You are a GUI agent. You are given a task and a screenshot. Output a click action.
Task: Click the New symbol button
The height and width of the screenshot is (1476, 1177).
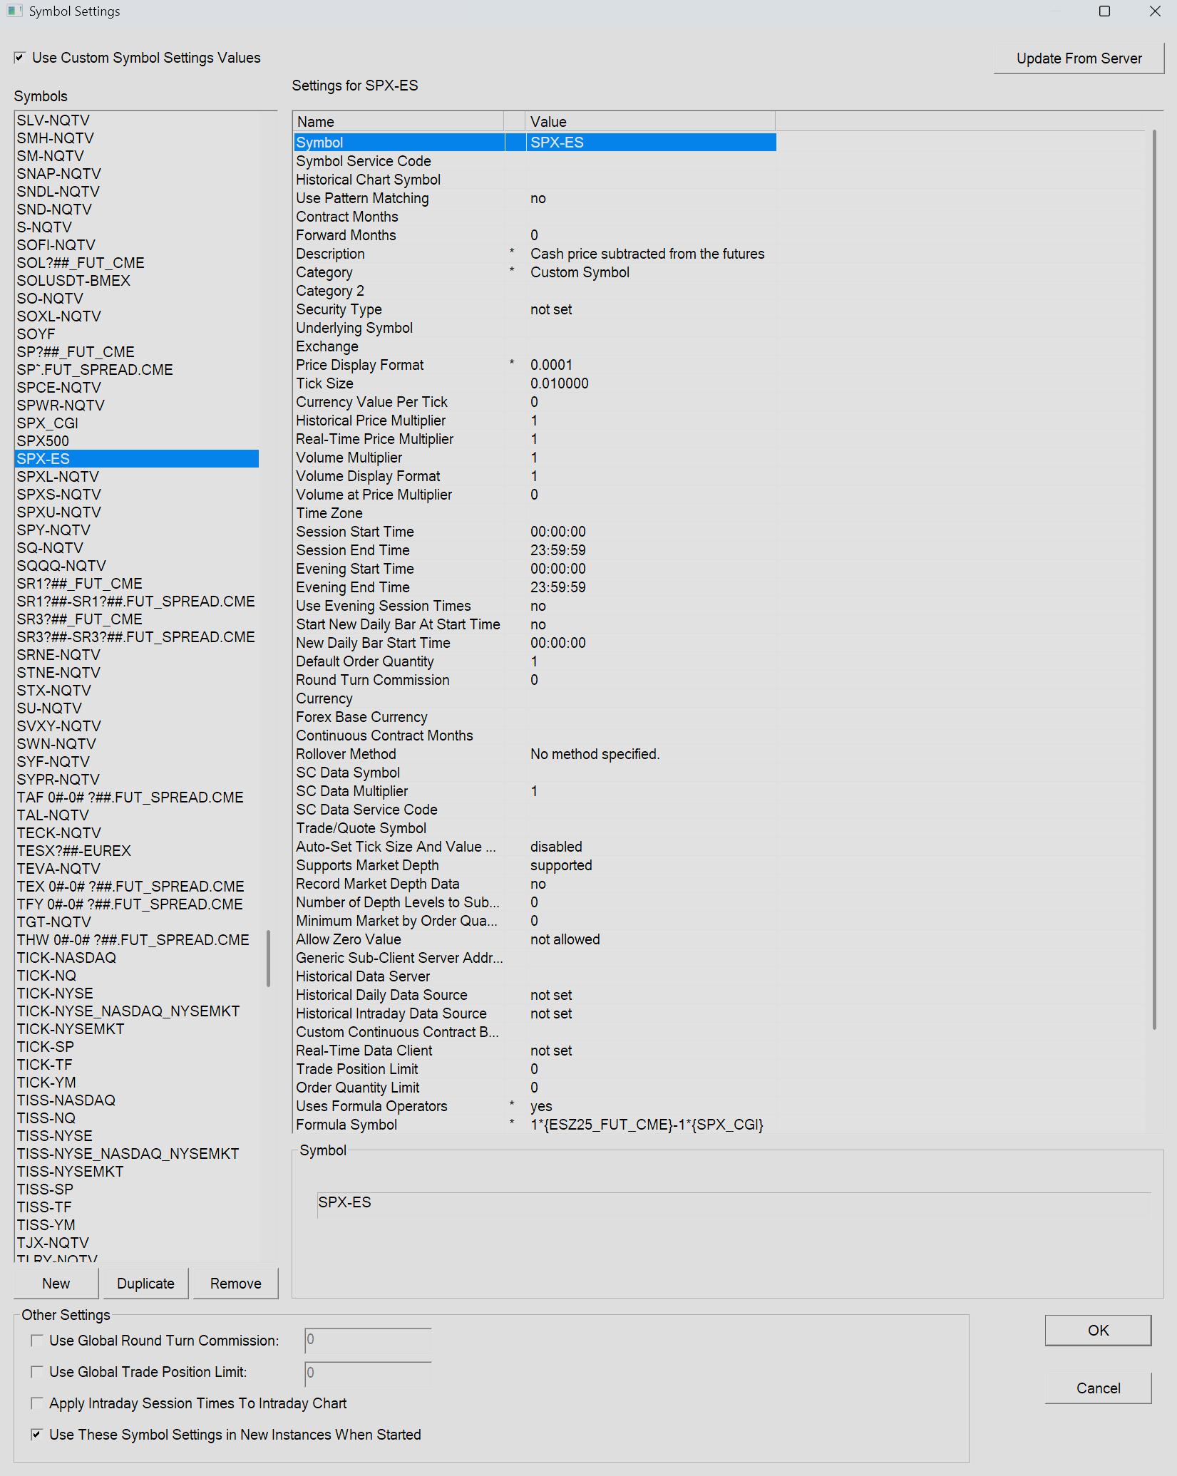coord(56,1284)
